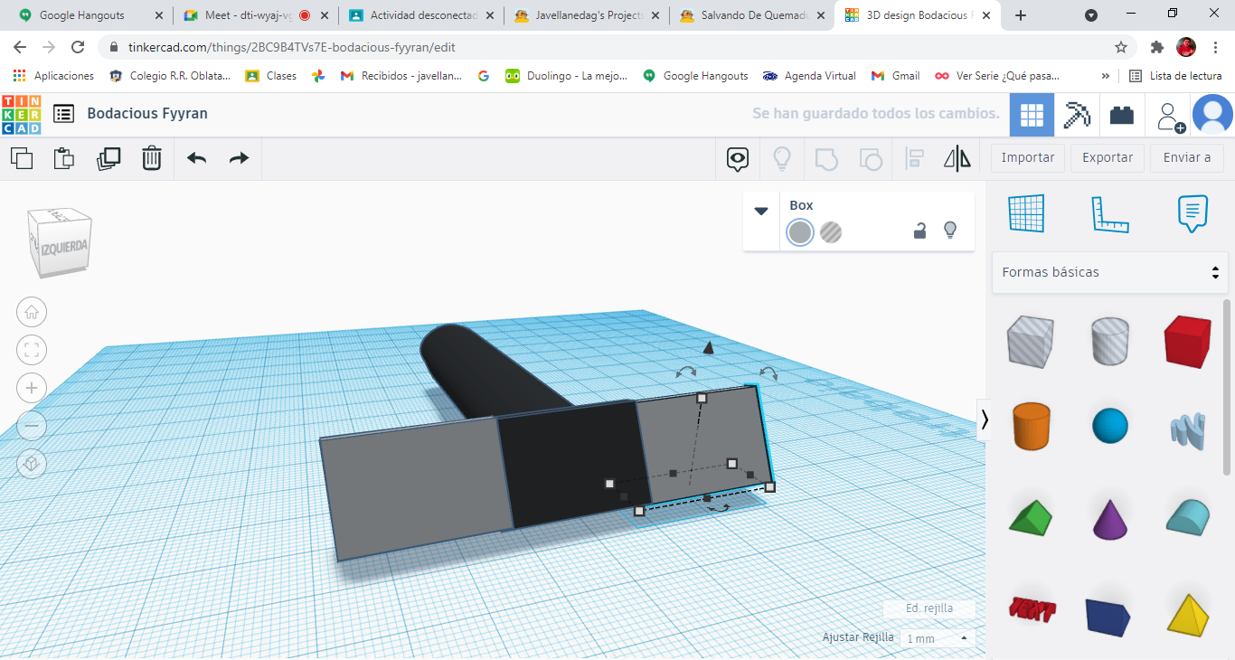Viewport: 1235px width, 660px height.
Task: Select the purple Cone shape
Action: pyautogui.click(x=1109, y=518)
